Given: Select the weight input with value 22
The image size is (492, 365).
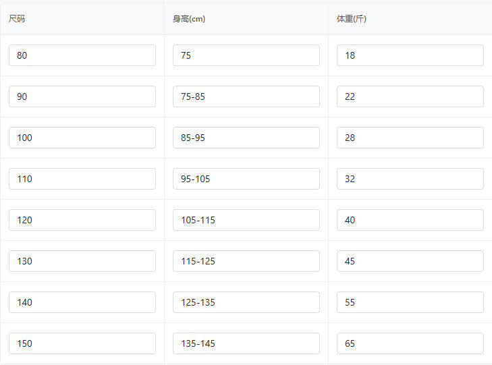Looking at the screenshot, I should (410, 96).
